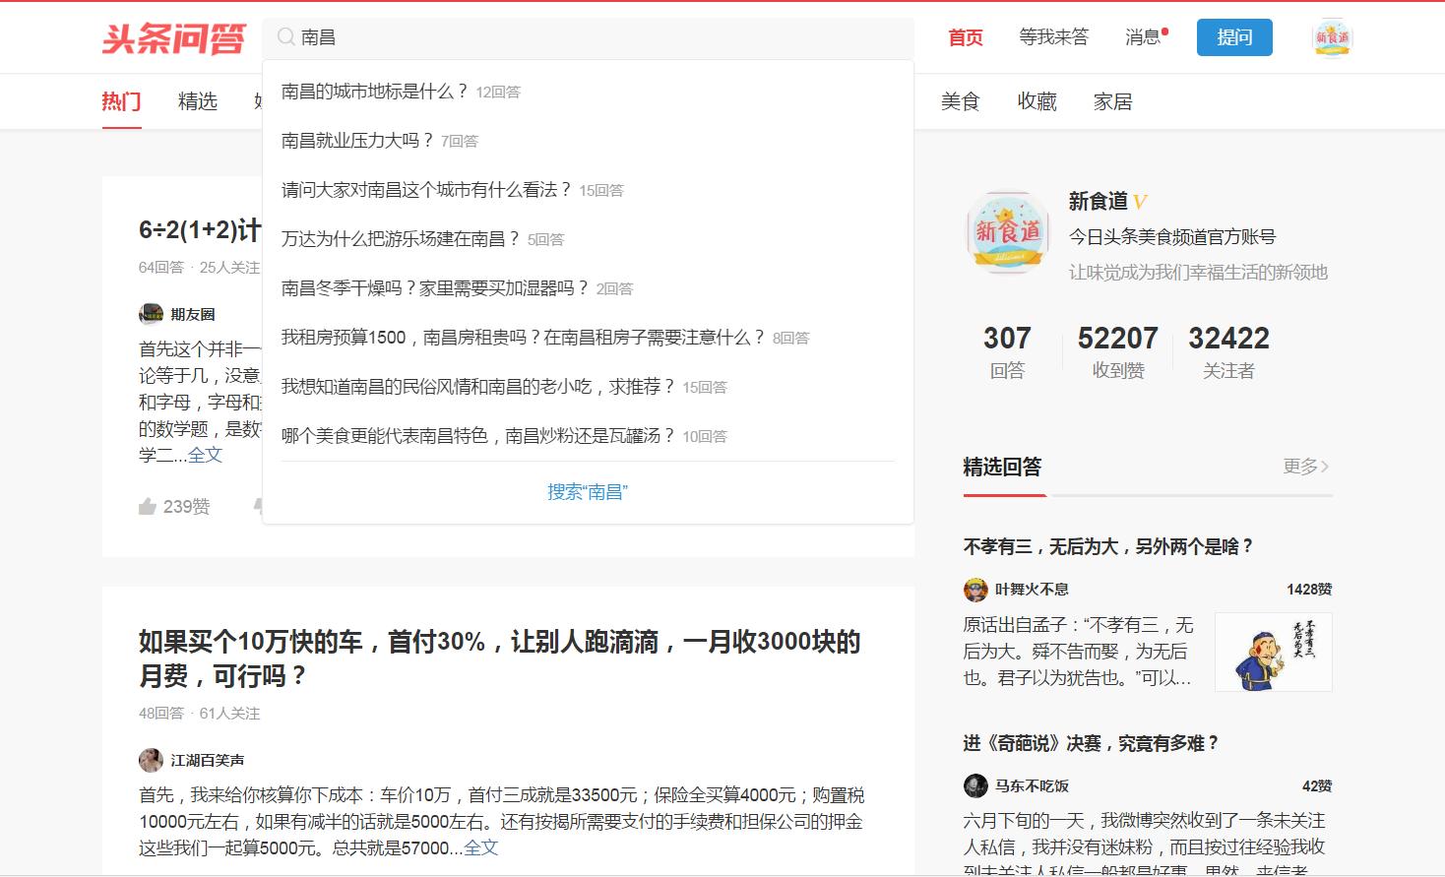Screen dimensions: 1445x877
Task: Click 搜索"南昌" at dropdown bottom
Action: tap(588, 490)
